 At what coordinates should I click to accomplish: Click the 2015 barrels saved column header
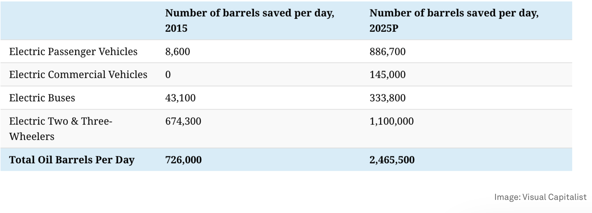coord(250,20)
